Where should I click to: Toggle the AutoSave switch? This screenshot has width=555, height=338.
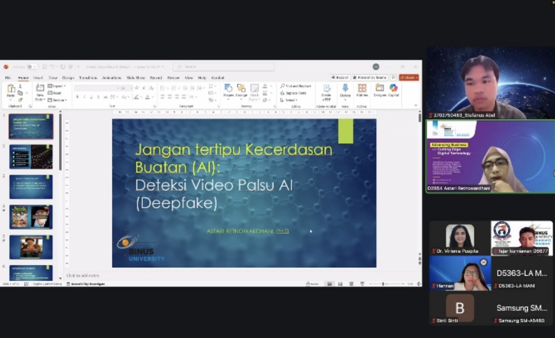click(33, 67)
